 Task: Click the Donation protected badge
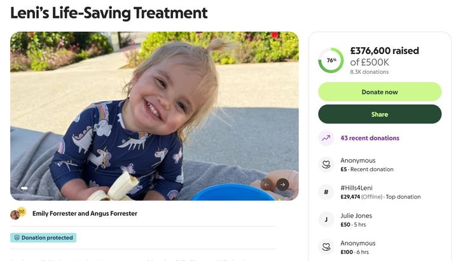coord(43,237)
